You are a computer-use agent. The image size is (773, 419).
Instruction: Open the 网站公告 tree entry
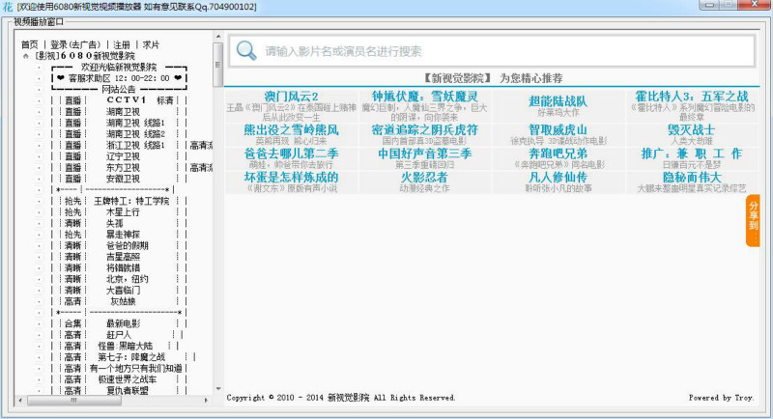pyautogui.click(x=119, y=90)
